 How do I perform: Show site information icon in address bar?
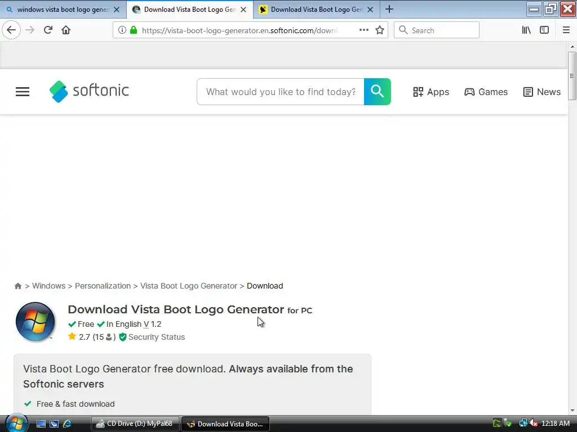click(122, 30)
